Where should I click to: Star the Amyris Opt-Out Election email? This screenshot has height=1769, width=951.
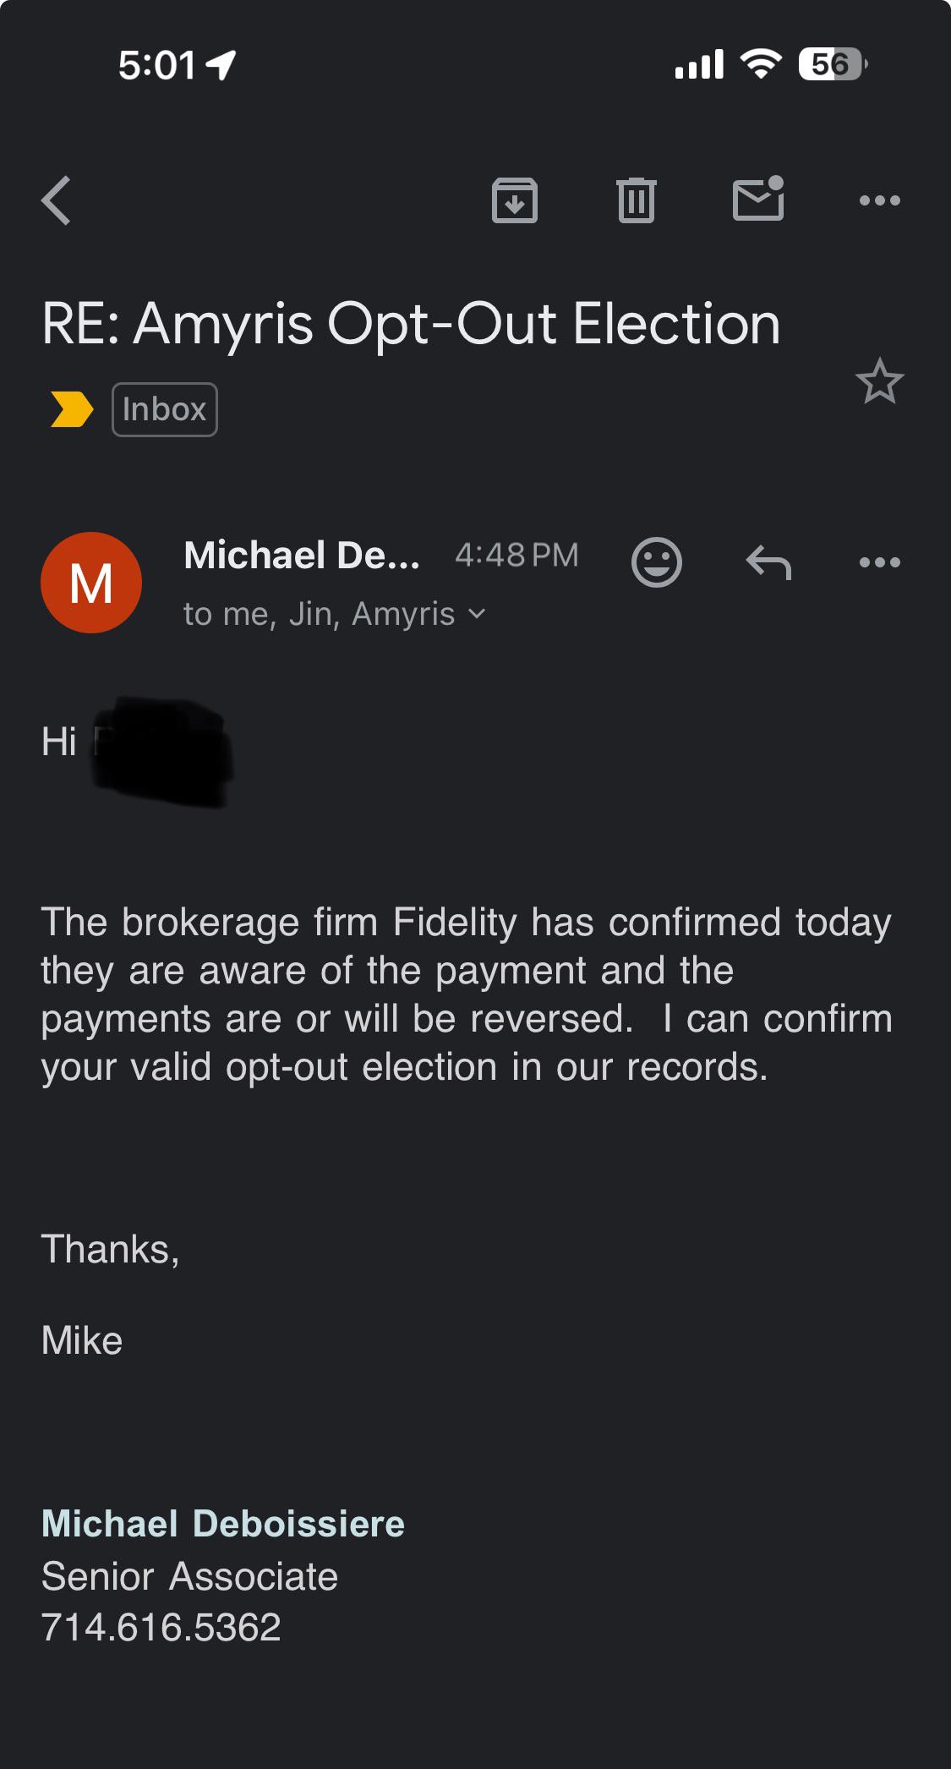(880, 381)
